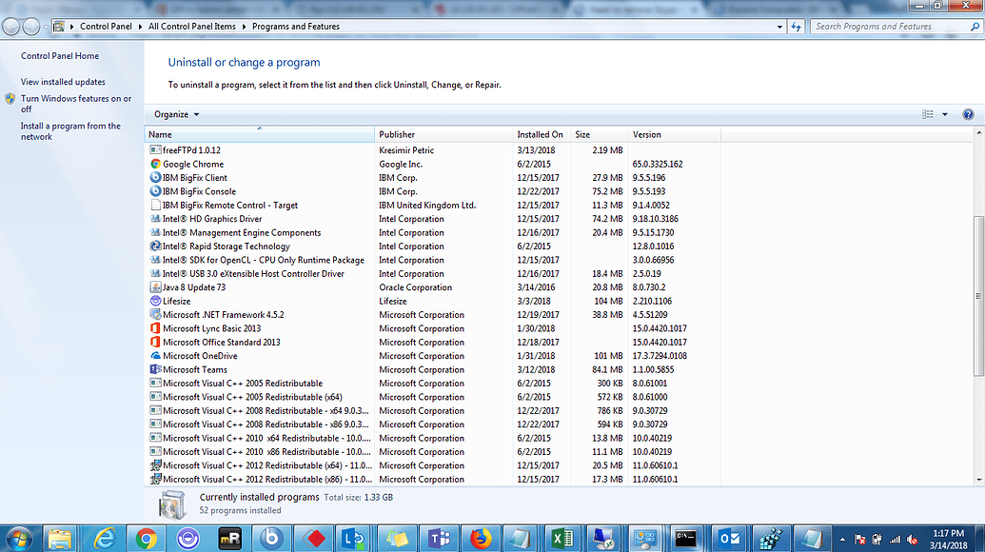985x552 pixels.
Task: Open Outlook from the taskbar
Action: 728,538
